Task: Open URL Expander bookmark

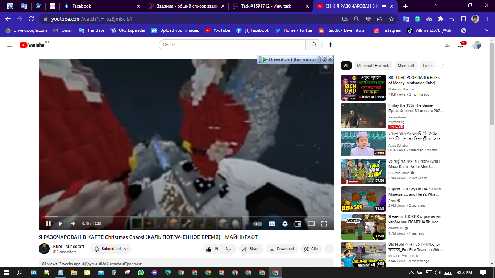Action: tap(128, 30)
